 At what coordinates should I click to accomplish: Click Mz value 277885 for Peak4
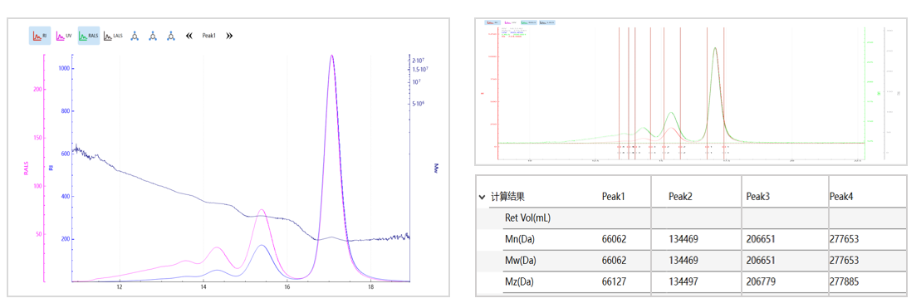844,281
